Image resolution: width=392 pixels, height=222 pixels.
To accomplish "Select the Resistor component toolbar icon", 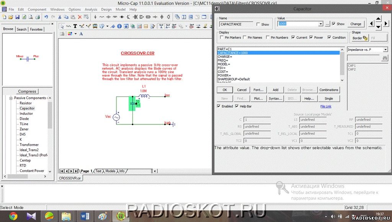I will 102,17.
